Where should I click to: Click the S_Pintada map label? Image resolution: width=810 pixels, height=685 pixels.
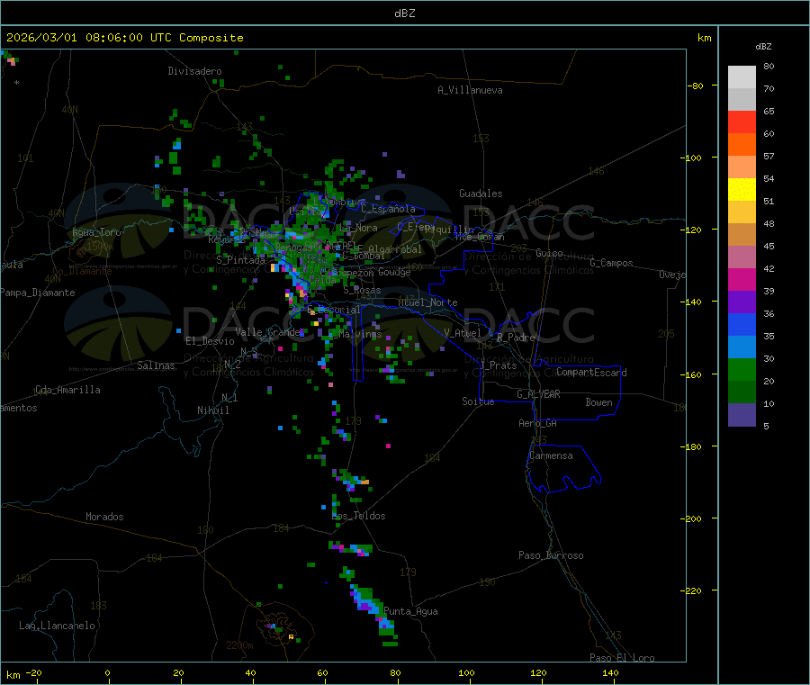(240, 260)
